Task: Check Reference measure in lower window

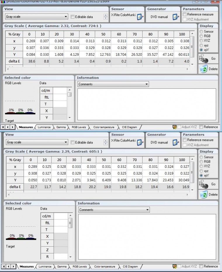Action: pyautogui.click(x=185, y=140)
